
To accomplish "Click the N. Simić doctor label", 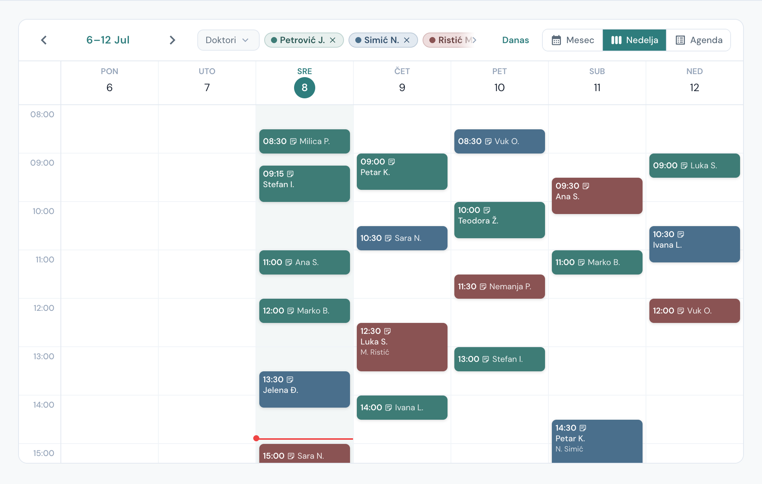I will [x=569, y=449].
